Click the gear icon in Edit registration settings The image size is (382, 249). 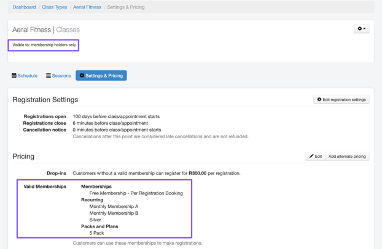pos(319,99)
